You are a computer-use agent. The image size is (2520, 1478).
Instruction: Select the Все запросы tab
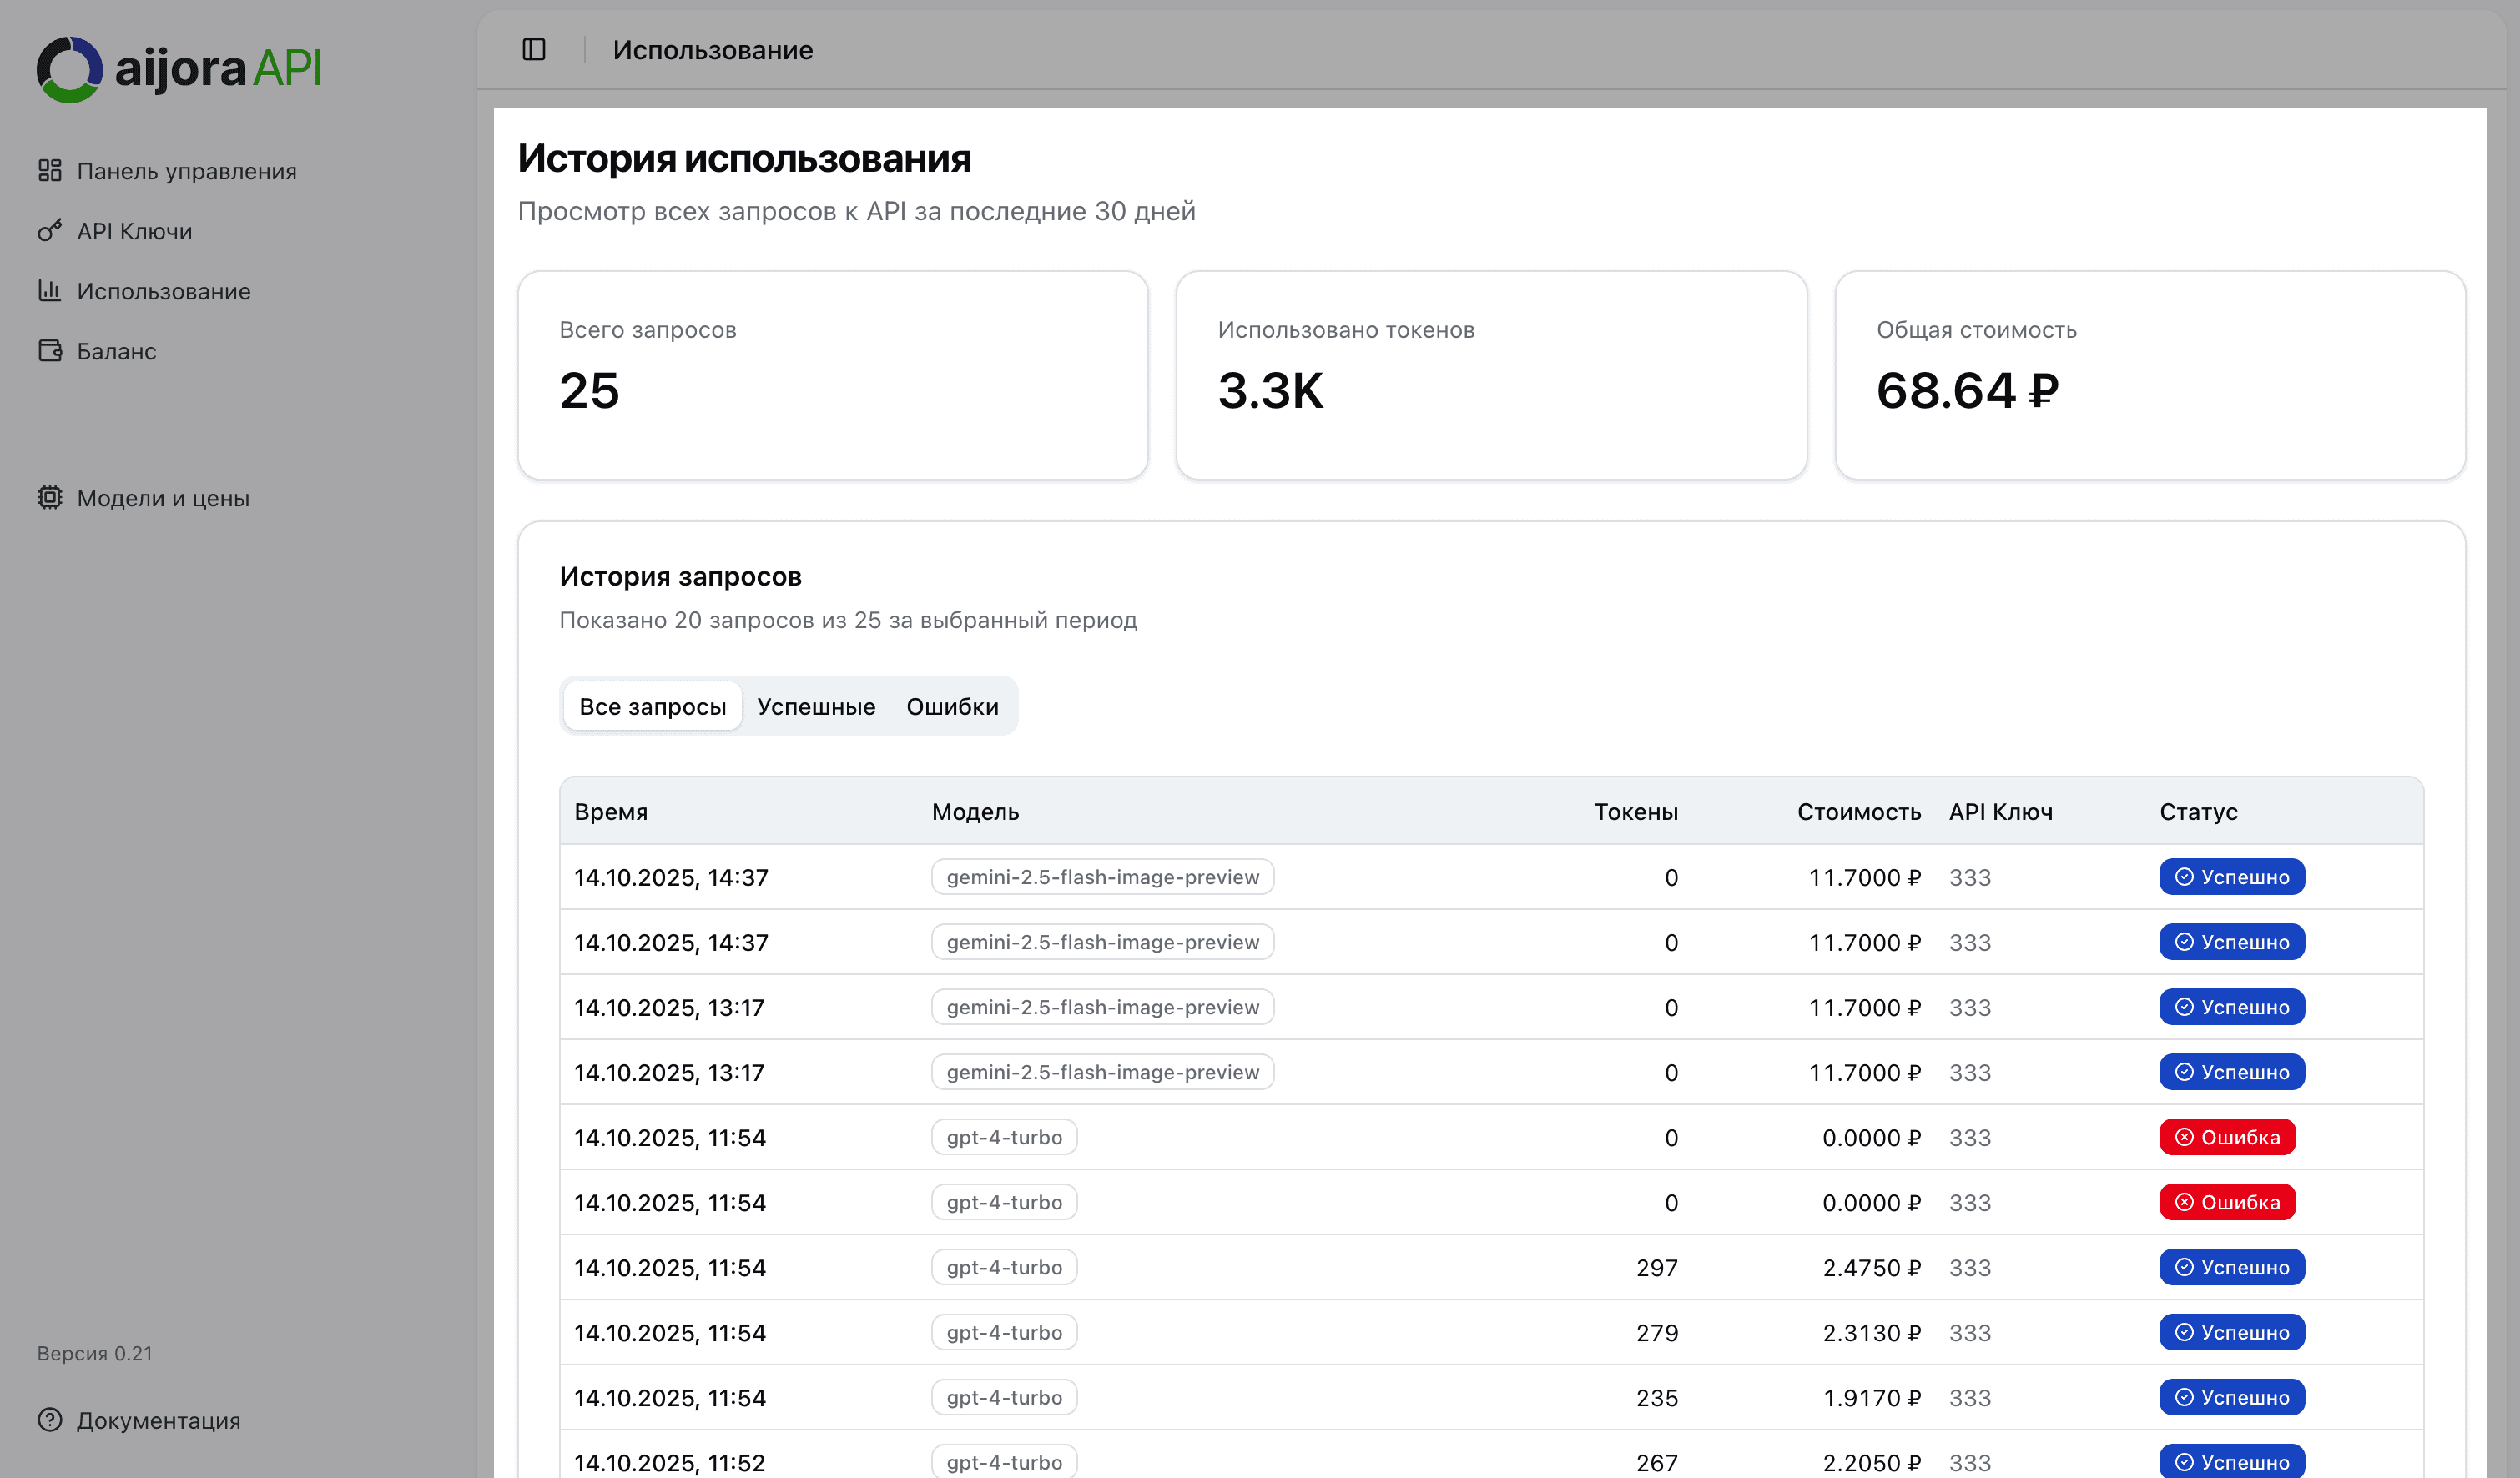click(x=652, y=706)
